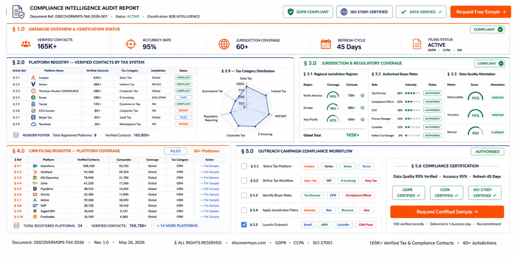Select the FILED tab in CRM register
Viewport: 516px width, 259px height.
[x=175, y=151]
